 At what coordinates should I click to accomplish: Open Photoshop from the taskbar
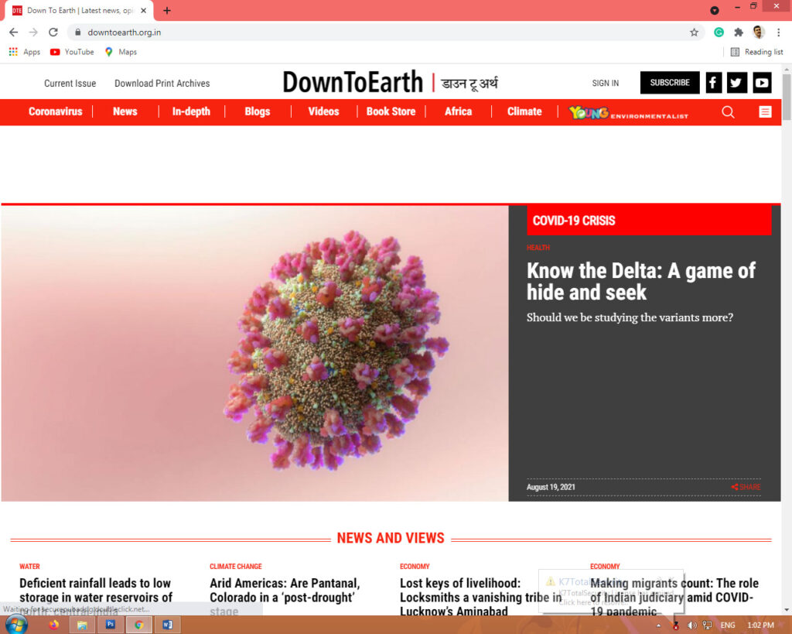(110, 625)
